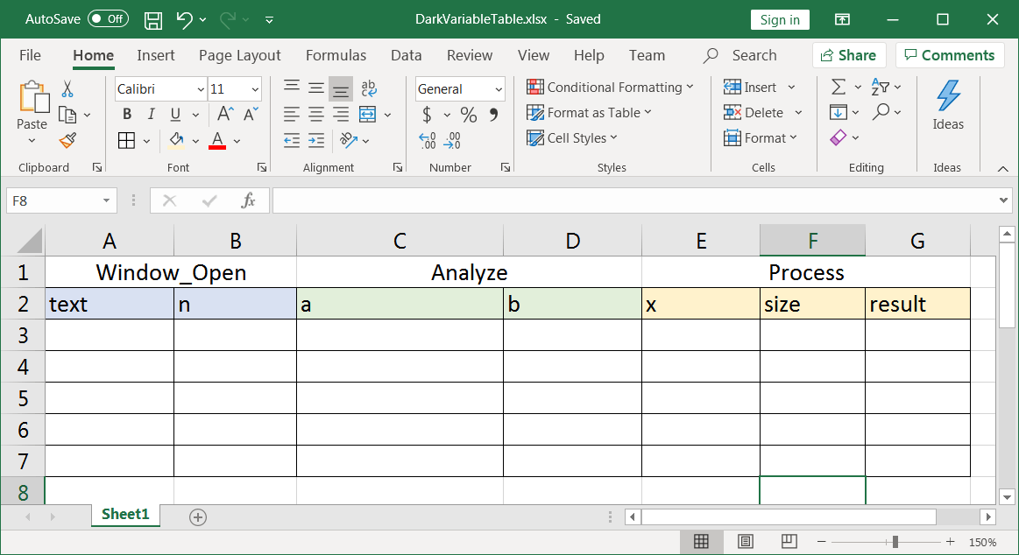Open Customize Quick Access Toolbar dropdown
This screenshot has width=1019, height=555.
269,20
